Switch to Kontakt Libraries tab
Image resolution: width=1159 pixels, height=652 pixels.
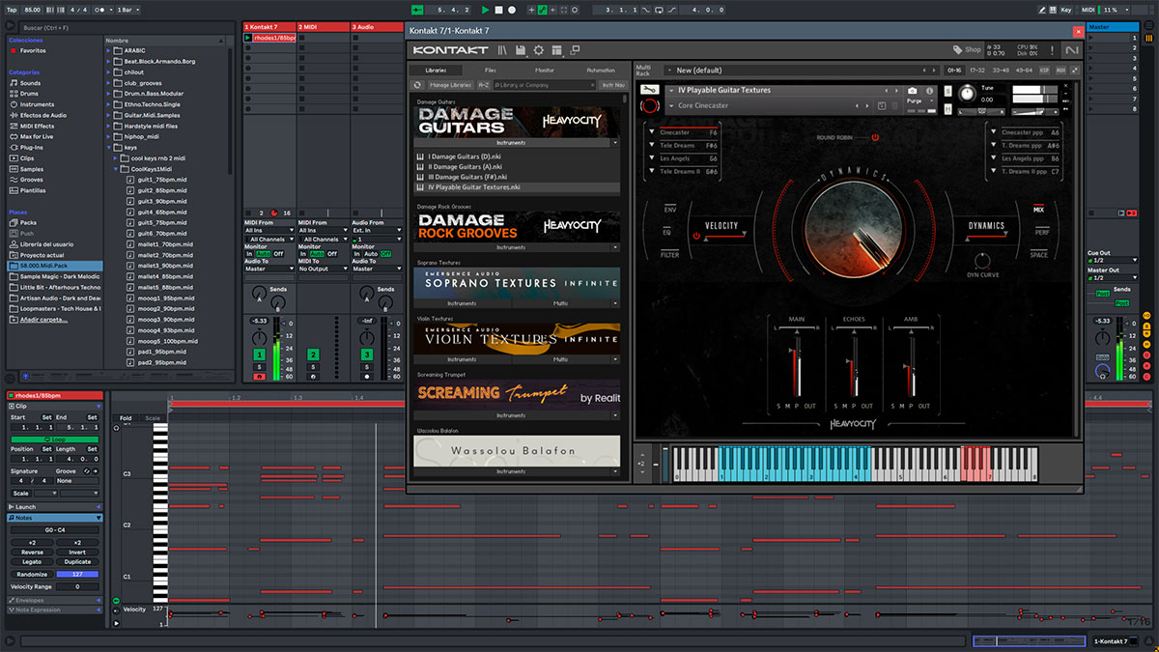436,71
